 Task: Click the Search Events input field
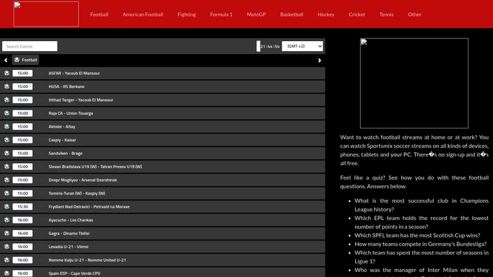(x=30, y=46)
